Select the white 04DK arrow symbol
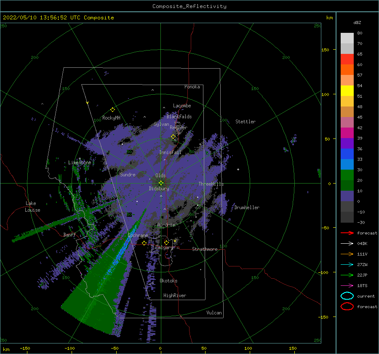 click(x=347, y=244)
